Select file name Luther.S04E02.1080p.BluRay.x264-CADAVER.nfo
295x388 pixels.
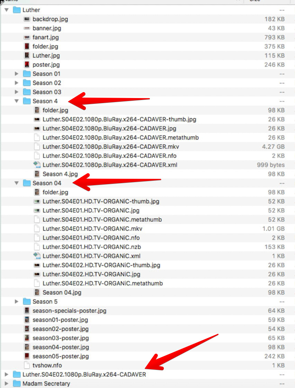click(x=109, y=156)
